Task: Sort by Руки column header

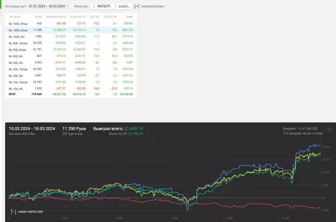Action: (38, 17)
